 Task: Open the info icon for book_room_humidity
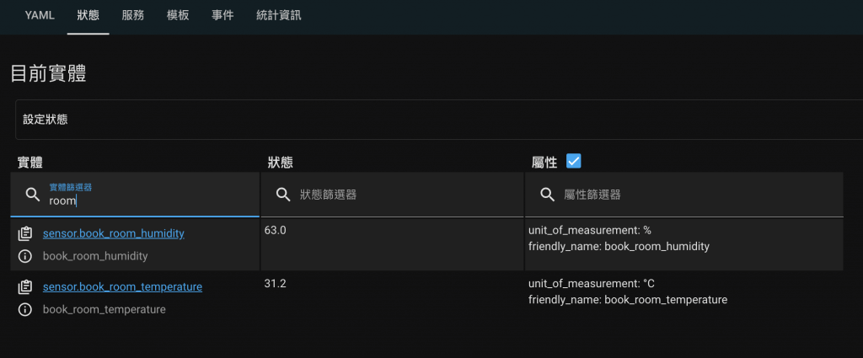(24, 256)
